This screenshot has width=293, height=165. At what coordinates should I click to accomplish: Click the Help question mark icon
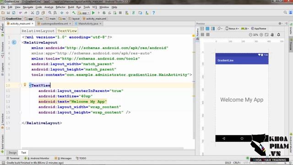(x=154, y=13)
